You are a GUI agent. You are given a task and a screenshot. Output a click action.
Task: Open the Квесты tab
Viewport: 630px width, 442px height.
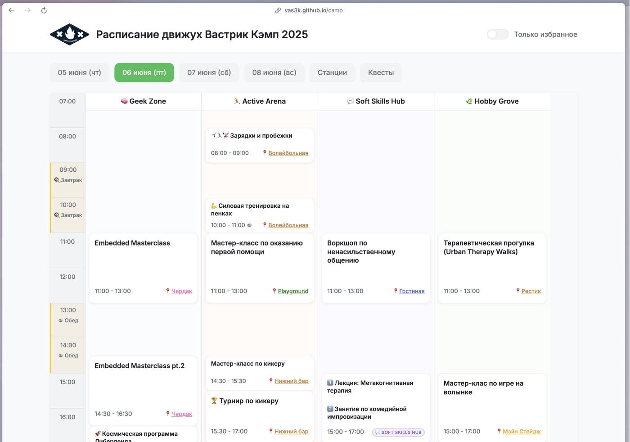pyautogui.click(x=381, y=72)
